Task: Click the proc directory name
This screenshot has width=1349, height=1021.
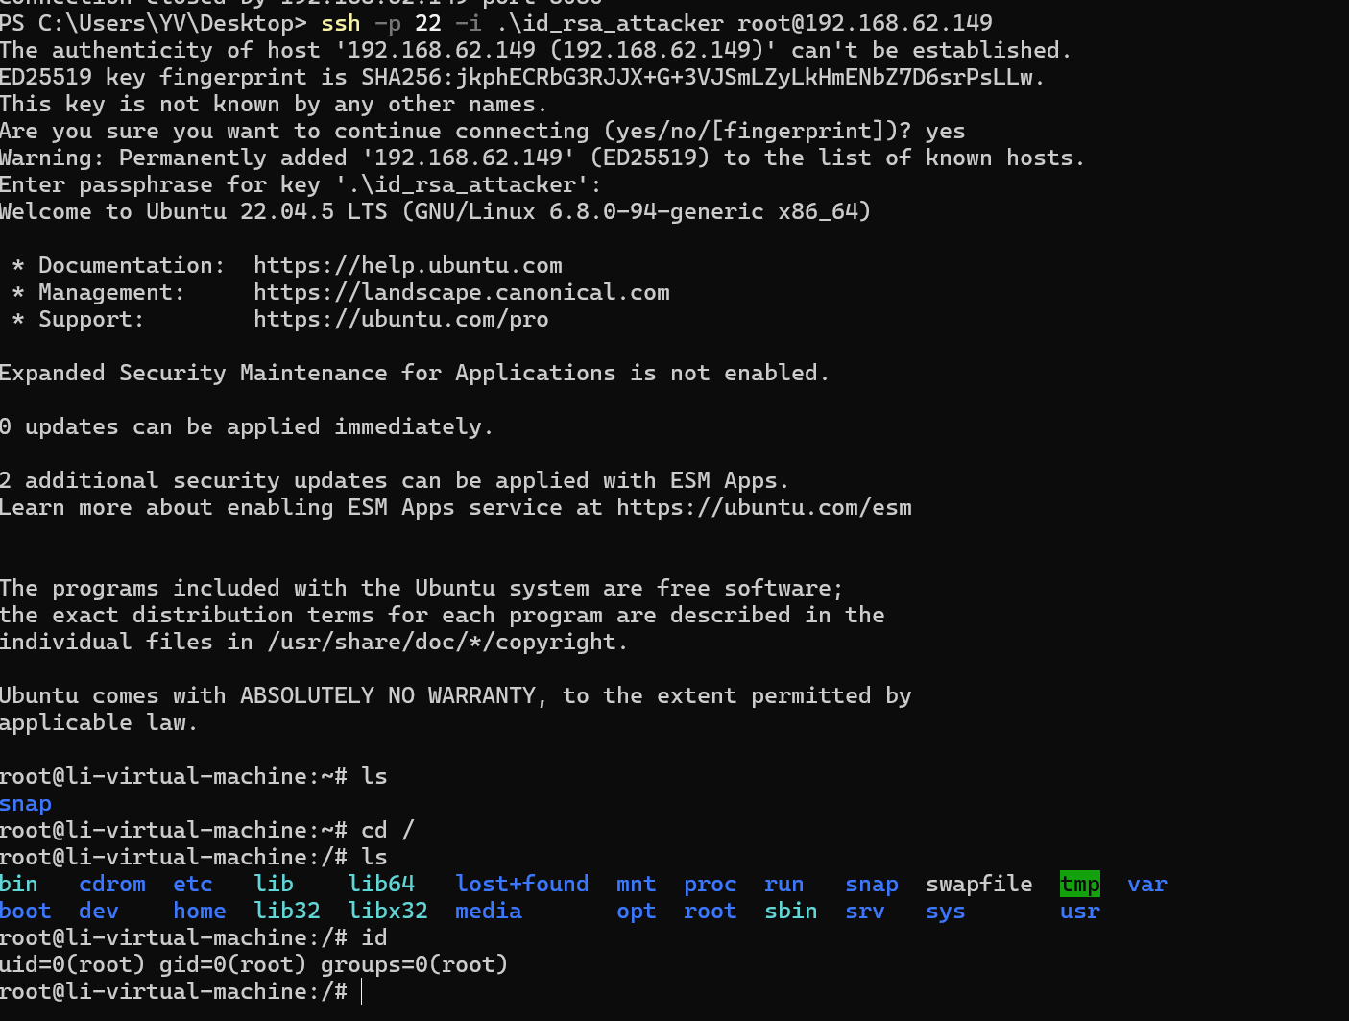Action: coord(710,884)
